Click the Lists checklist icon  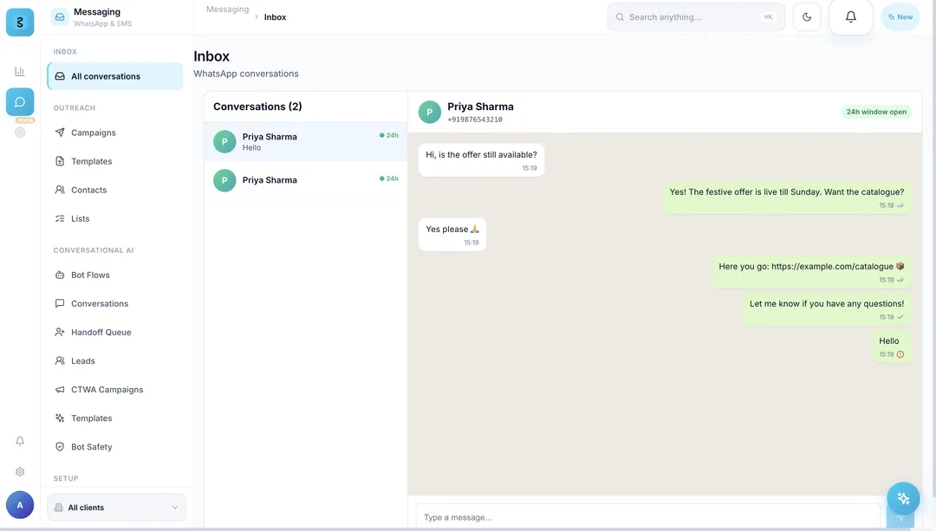[x=60, y=218]
